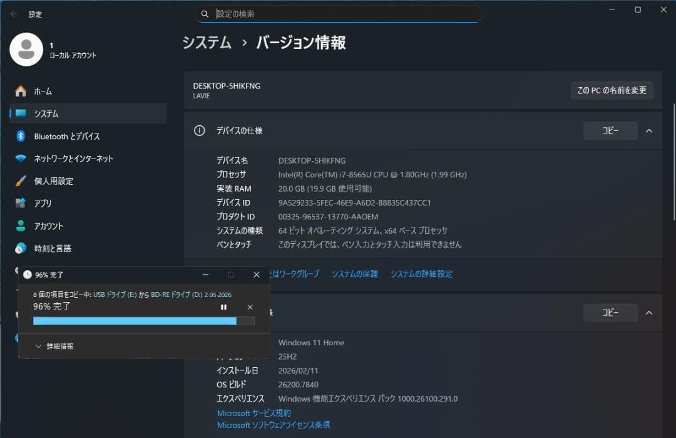Viewport: 676px width, 438px height.
Task: Click the main page vertical scrollbar
Action: (673, 162)
